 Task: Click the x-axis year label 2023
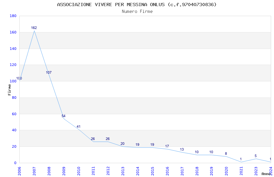pos(256,171)
